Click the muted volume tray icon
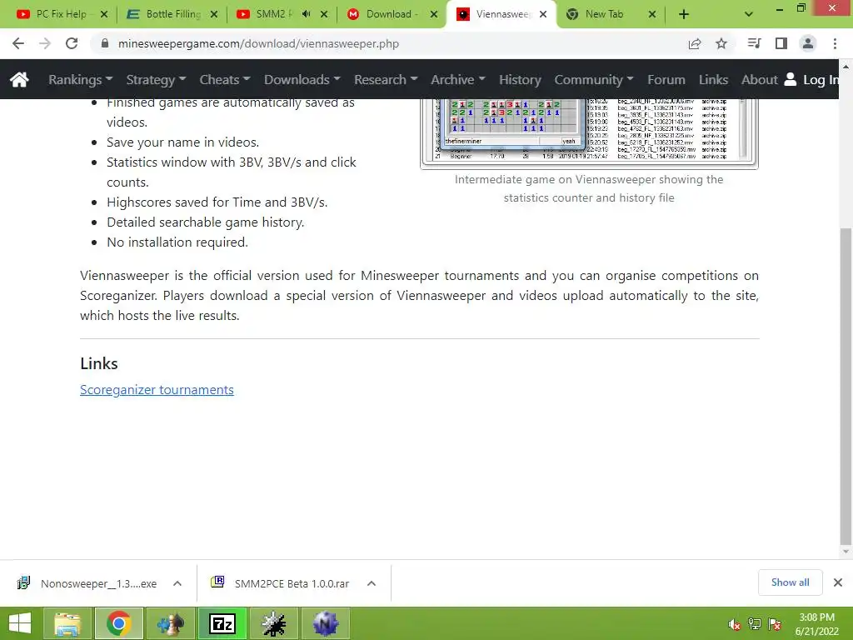Image resolution: width=853 pixels, height=640 pixels. [x=734, y=624]
